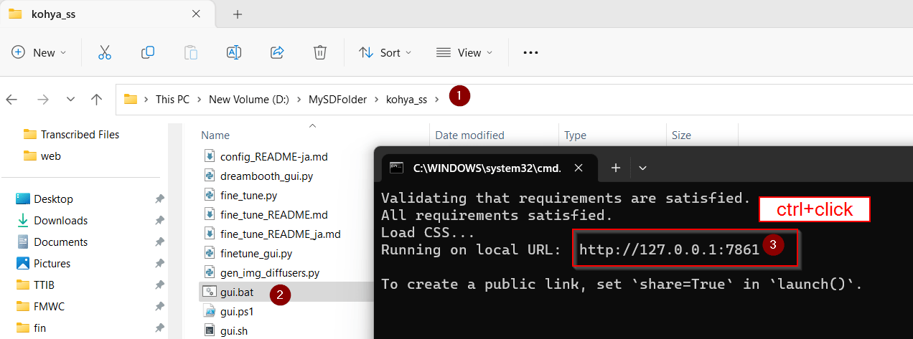Open Pictures in quick access
The height and width of the screenshot is (339, 913).
point(52,263)
